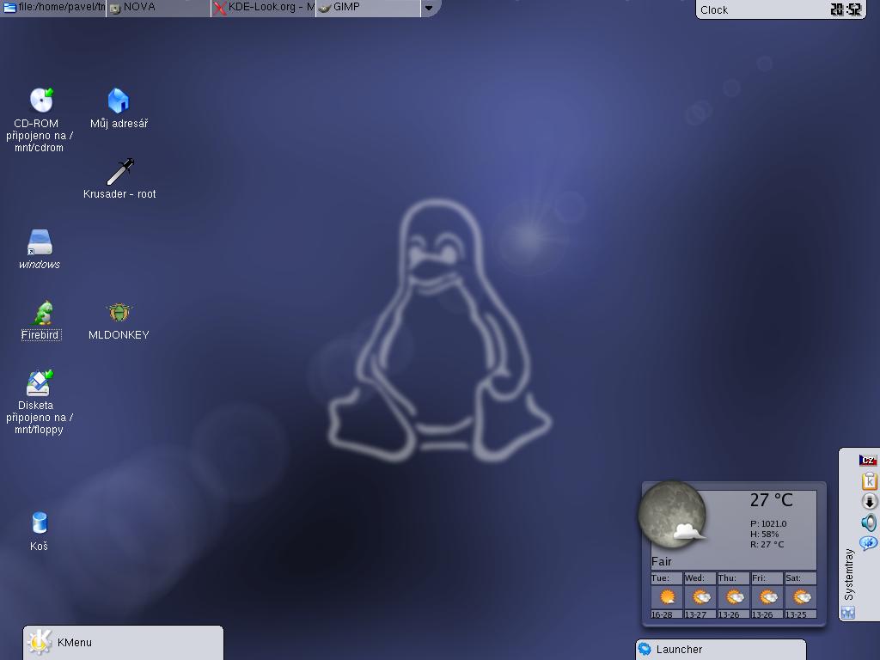The width and height of the screenshot is (880, 660).
Task: Click the "Fri:" forecast day label
Action: 759,578
